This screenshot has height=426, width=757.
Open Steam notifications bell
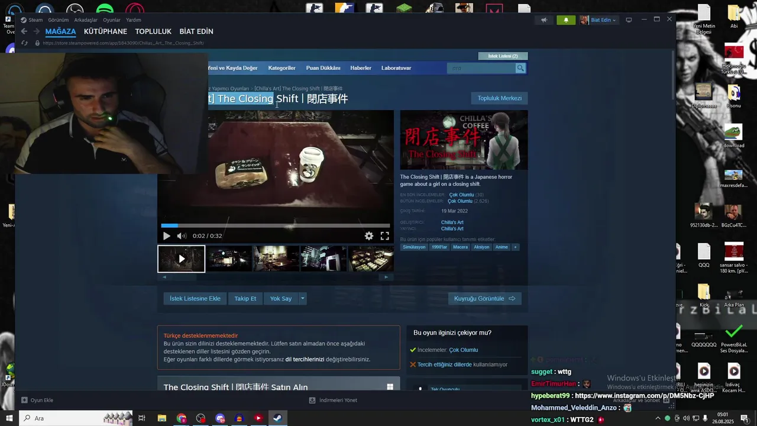tap(566, 20)
